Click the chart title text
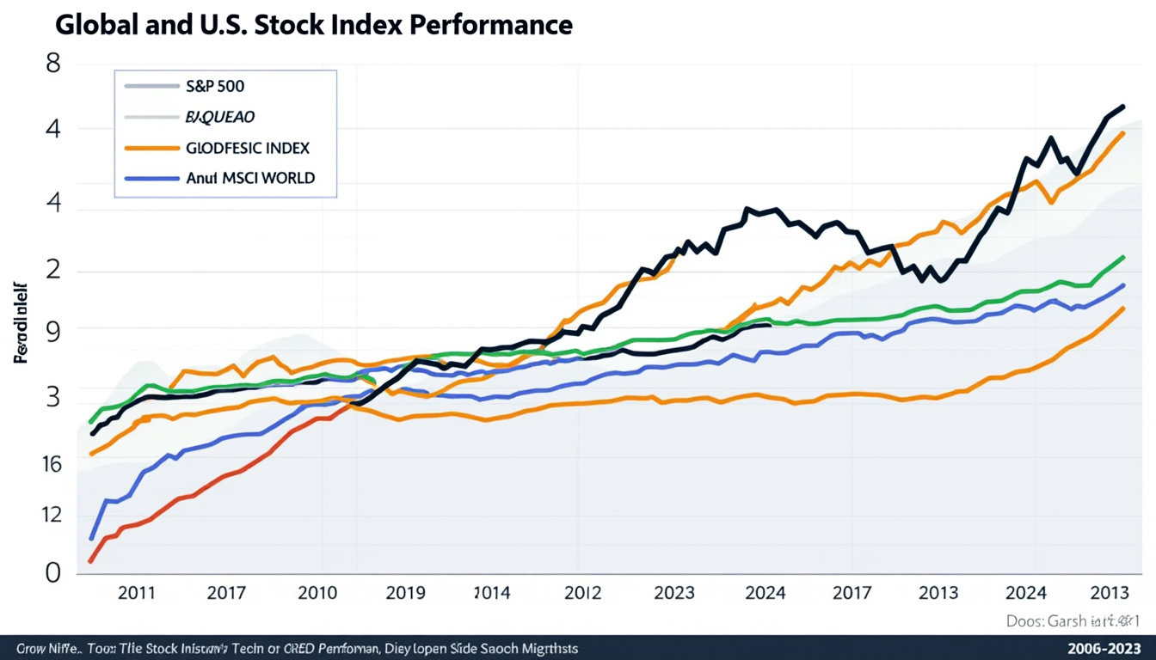The width and height of the screenshot is (1156, 660). coord(313,24)
